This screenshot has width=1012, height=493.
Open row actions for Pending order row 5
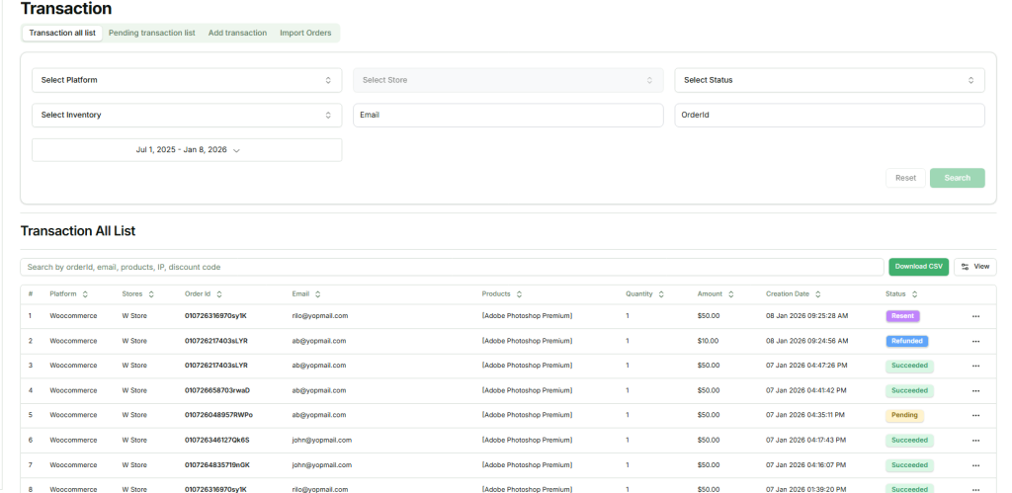pos(975,415)
